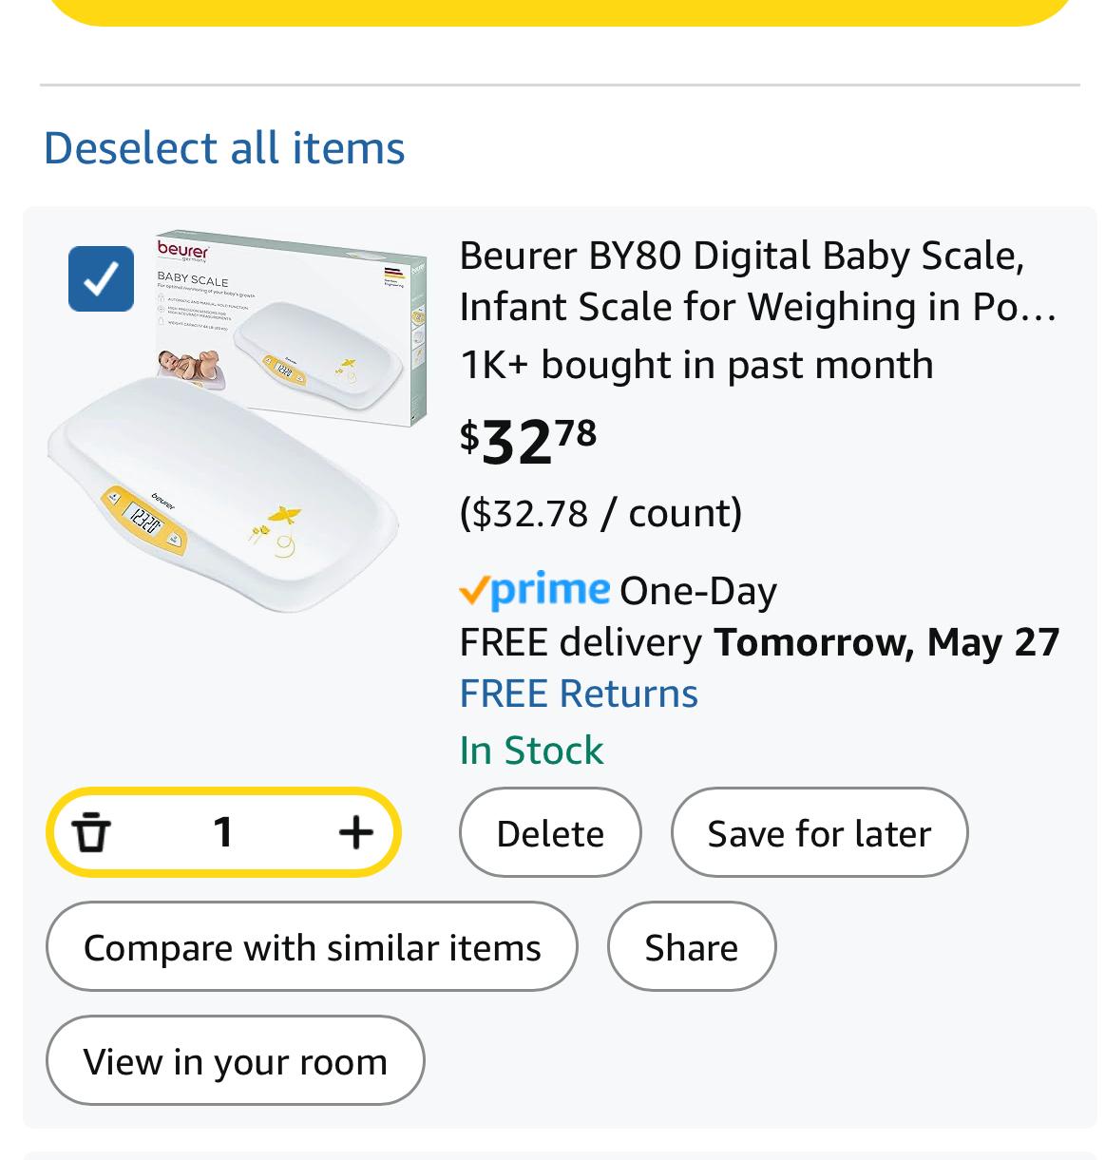Click the trash icon in quantity stepper
The image size is (1105, 1160).
click(x=91, y=833)
